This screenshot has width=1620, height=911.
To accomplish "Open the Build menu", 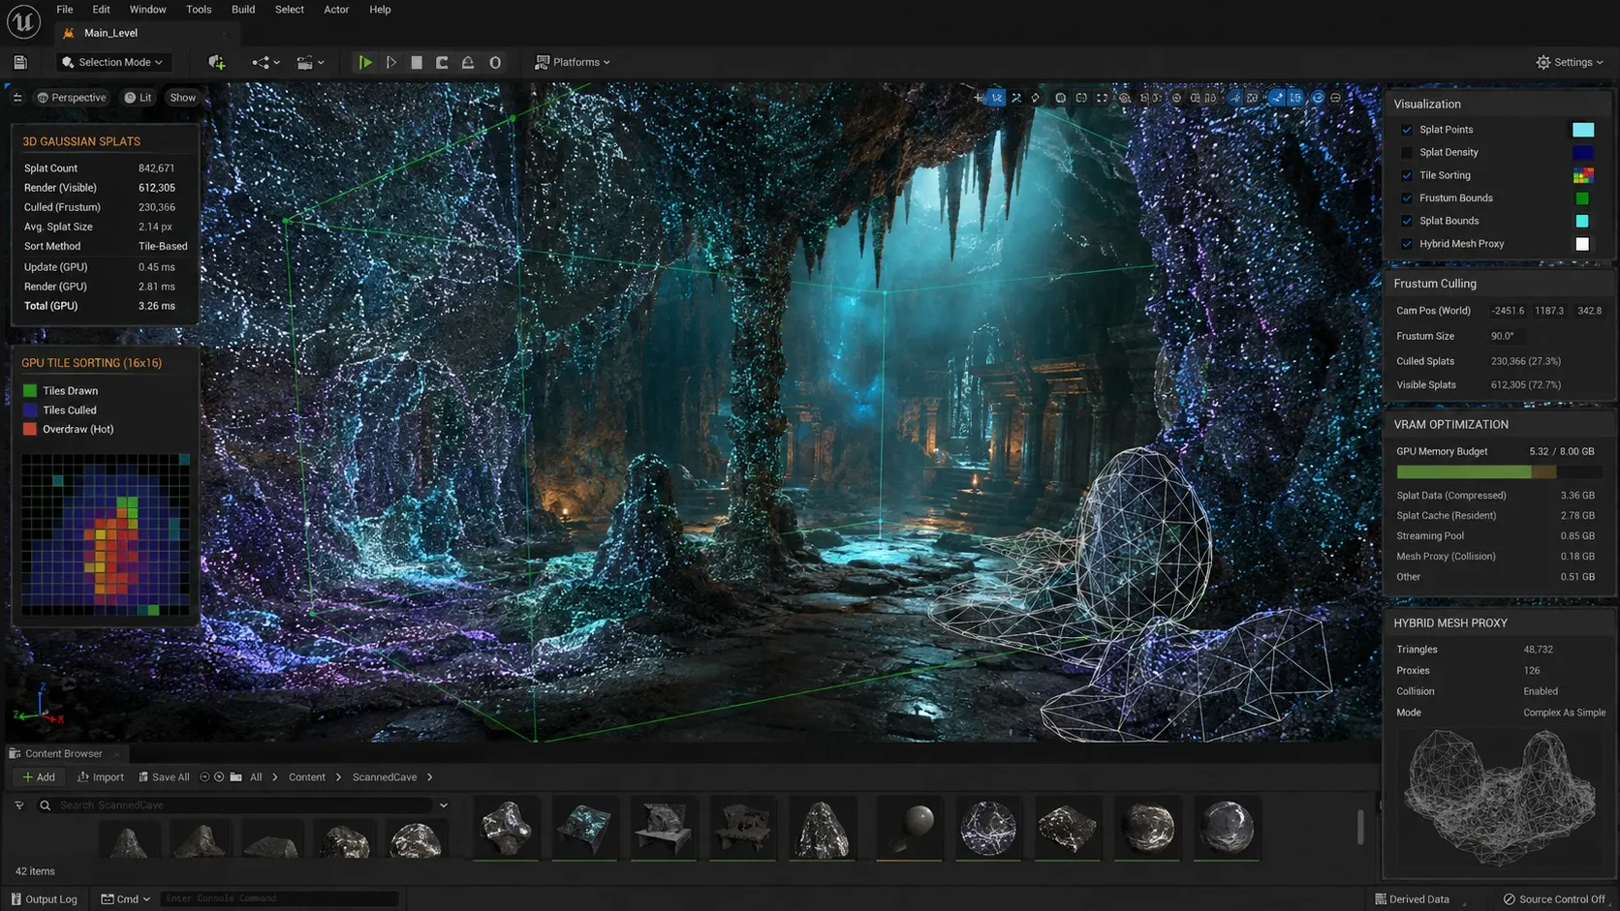I will tap(243, 10).
